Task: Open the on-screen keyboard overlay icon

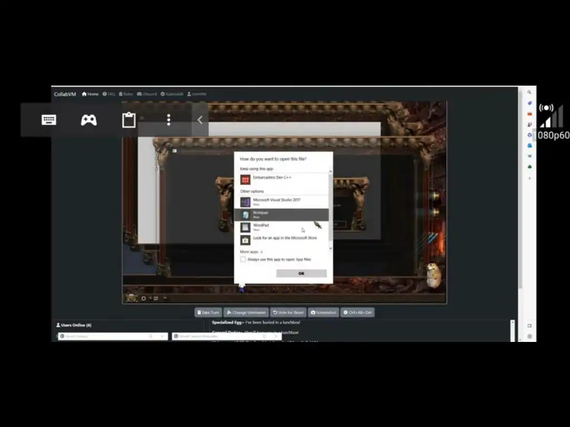Action: tap(49, 120)
